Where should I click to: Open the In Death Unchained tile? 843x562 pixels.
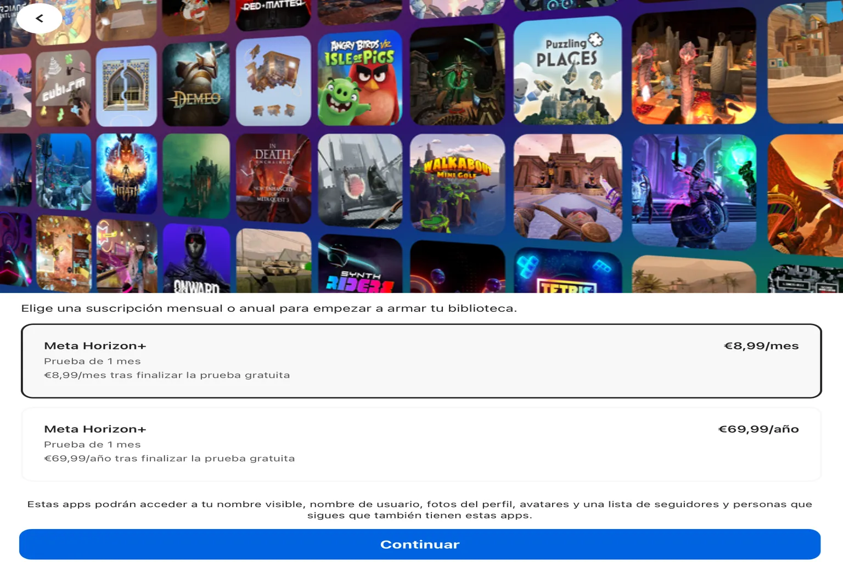click(x=273, y=178)
